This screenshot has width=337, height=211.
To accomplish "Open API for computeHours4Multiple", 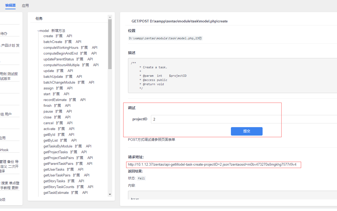I will (96, 65).
